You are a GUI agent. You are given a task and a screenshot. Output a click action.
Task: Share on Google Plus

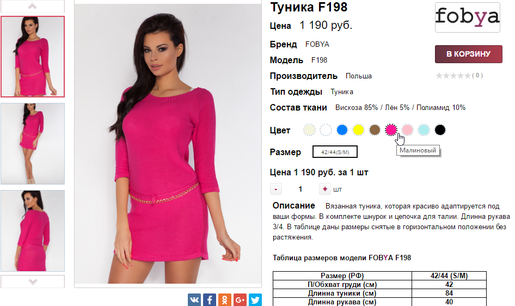tap(240, 300)
